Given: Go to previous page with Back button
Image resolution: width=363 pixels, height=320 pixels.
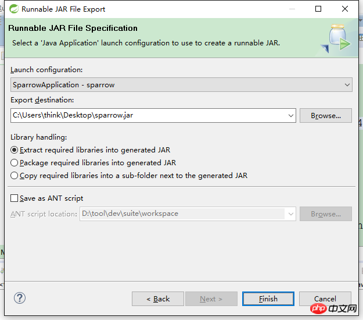Looking at the screenshot, I should coord(158,299).
